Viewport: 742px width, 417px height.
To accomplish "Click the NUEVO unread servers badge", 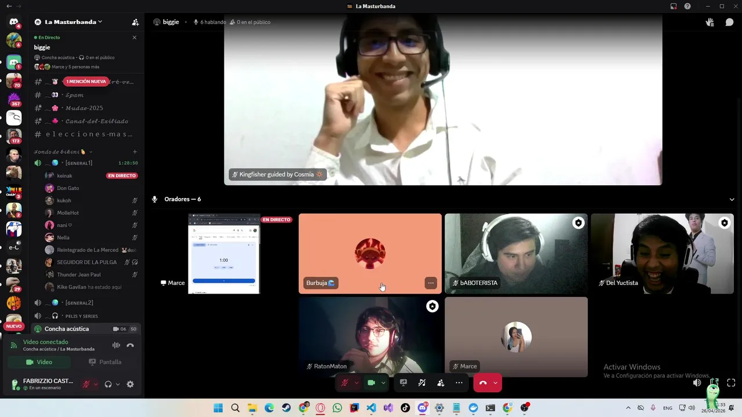I will 14,326.
